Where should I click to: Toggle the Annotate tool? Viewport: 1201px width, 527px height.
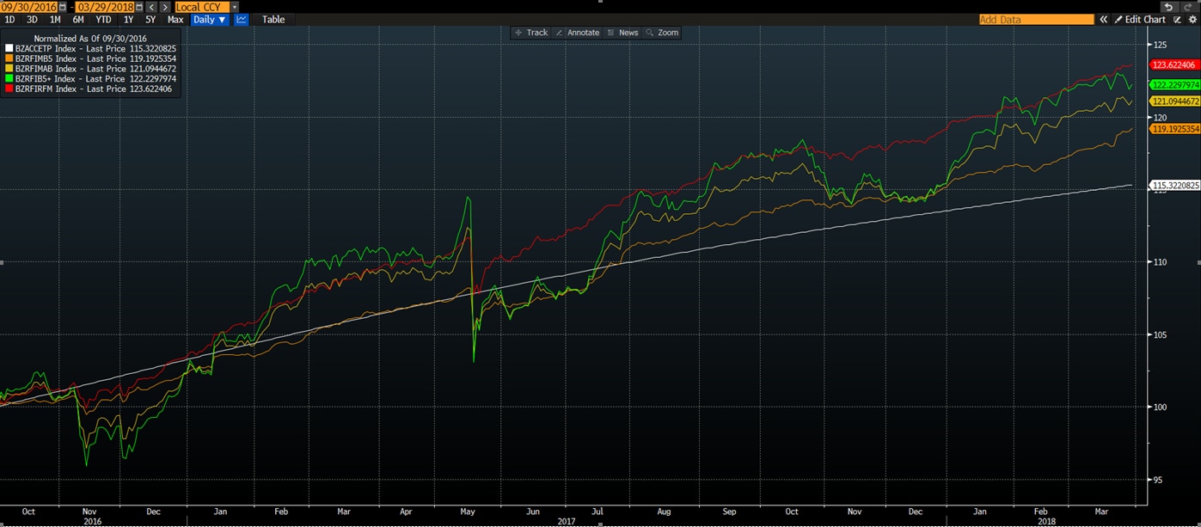point(577,33)
